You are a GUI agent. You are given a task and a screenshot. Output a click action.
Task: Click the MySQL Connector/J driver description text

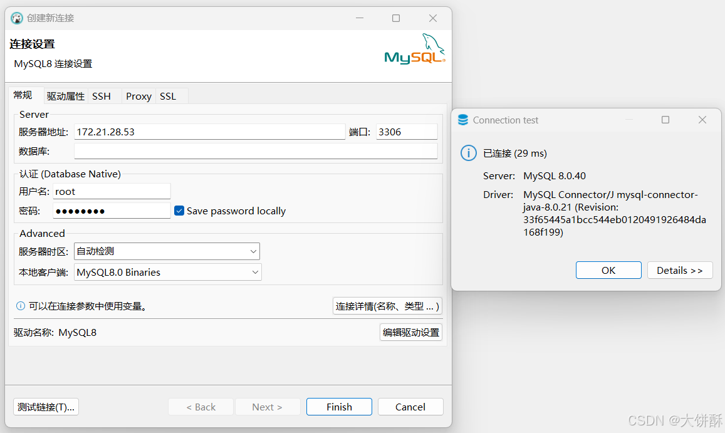coord(615,213)
